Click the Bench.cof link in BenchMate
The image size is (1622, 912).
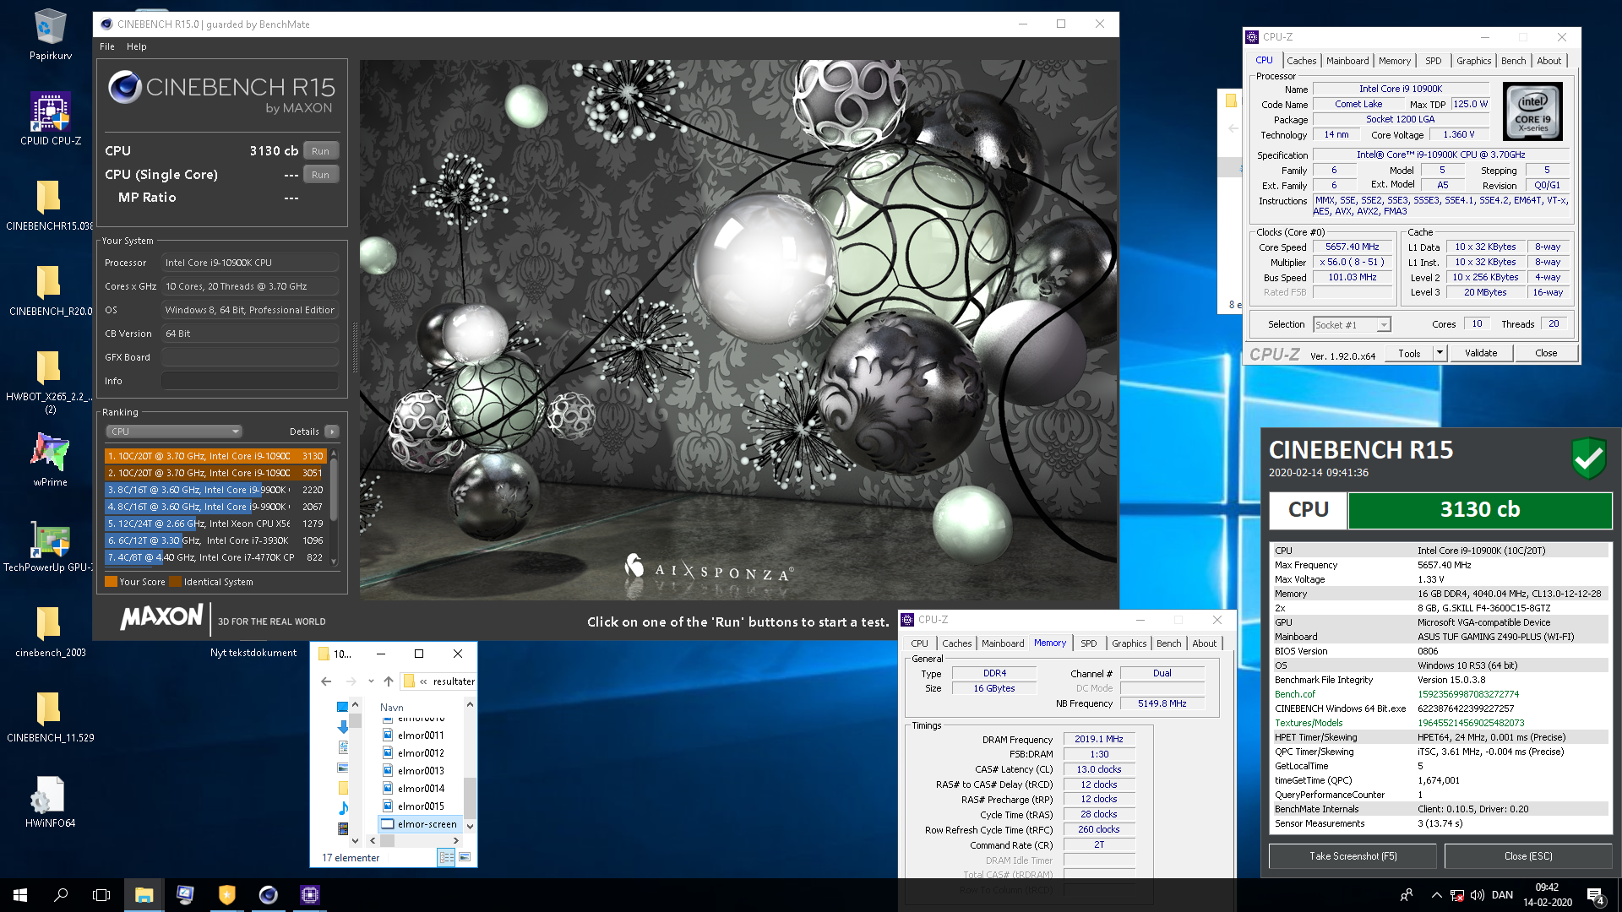[x=1294, y=694]
